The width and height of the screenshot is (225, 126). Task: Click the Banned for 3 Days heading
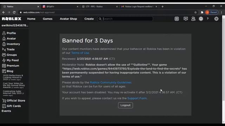click(88, 41)
